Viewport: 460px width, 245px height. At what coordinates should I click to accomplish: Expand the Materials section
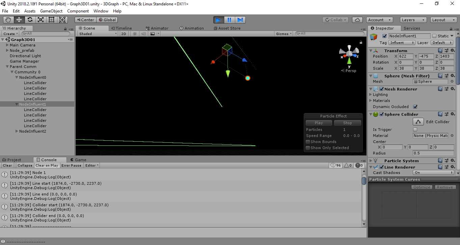pyautogui.click(x=371, y=101)
